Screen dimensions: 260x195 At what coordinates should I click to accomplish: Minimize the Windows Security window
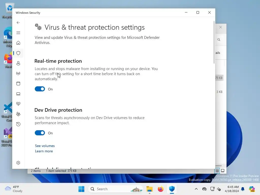tap(186, 12)
